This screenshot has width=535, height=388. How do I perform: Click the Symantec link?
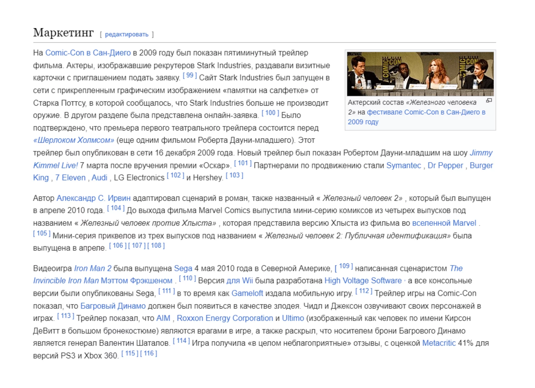point(404,166)
